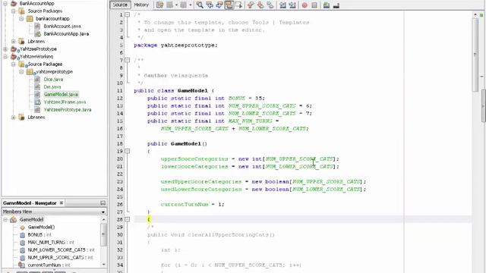Click YahtzeeWorking project name
The width and height of the screenshot is (486, 273).
[36, 57]
